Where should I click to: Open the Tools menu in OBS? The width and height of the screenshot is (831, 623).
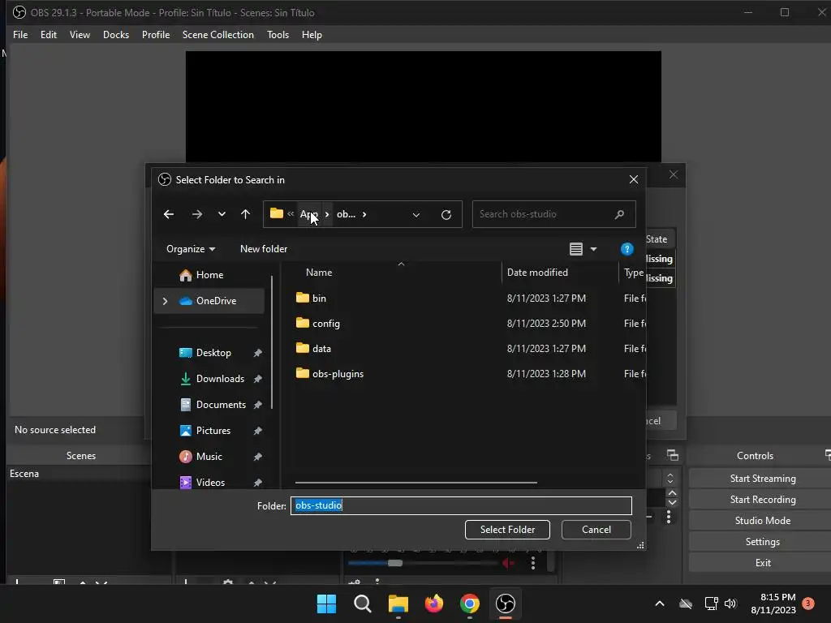[278, 34]
